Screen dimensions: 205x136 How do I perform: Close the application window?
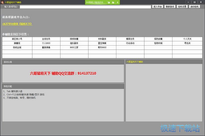coord(201,2)
